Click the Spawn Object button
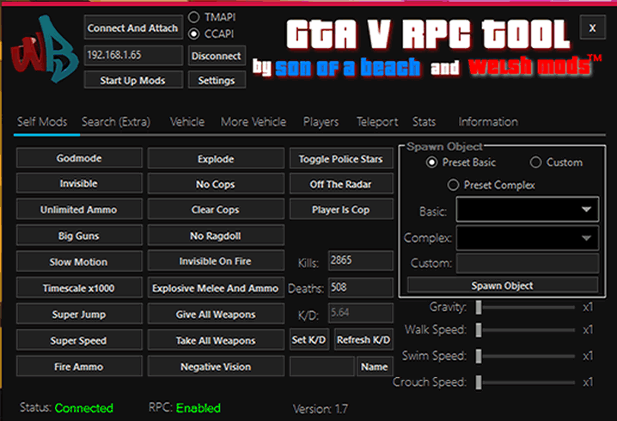 503,285
